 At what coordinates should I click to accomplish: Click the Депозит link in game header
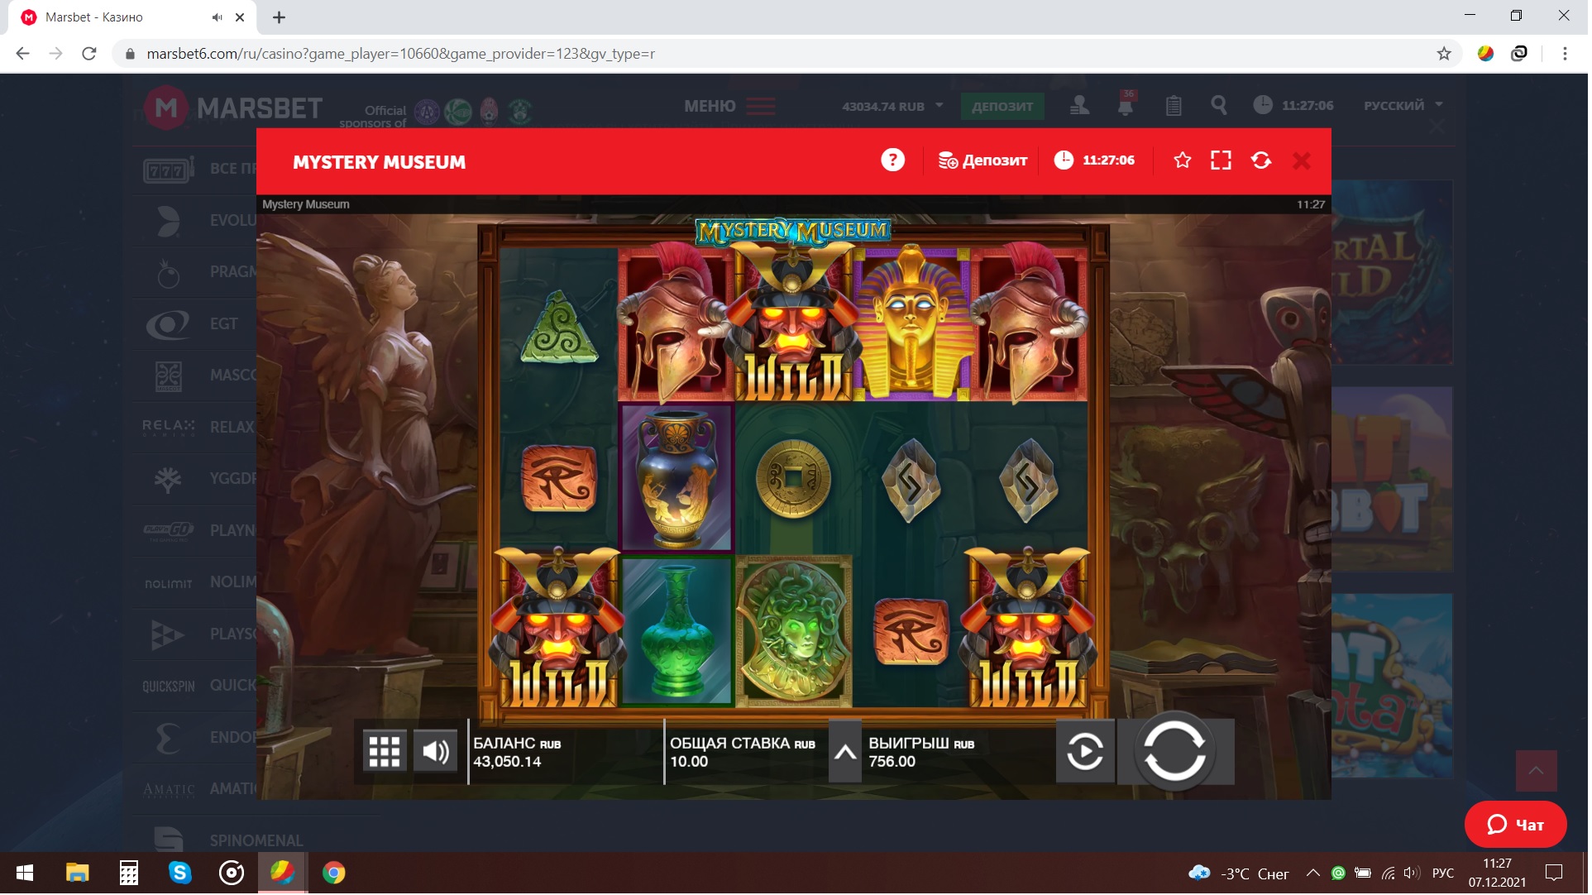click(985, 160)
